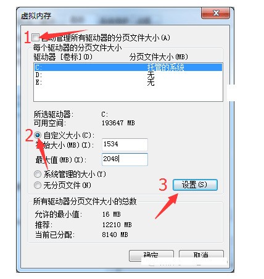Focus the 初始大小 field showing 1534
Image resolution: width=264 pixels, height=279 pixels.
point(125,144)
